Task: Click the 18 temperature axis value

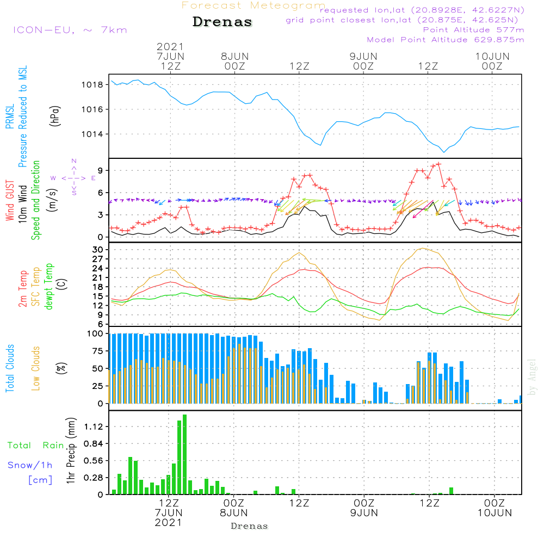Action: tap(98, 287)
